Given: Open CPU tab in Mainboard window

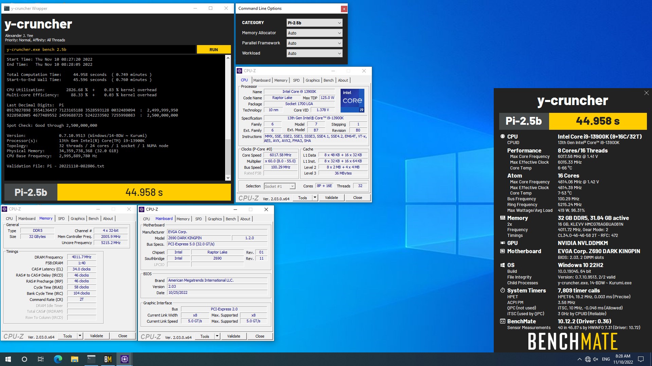Looking at the screenshot, I should click(146, 219).
